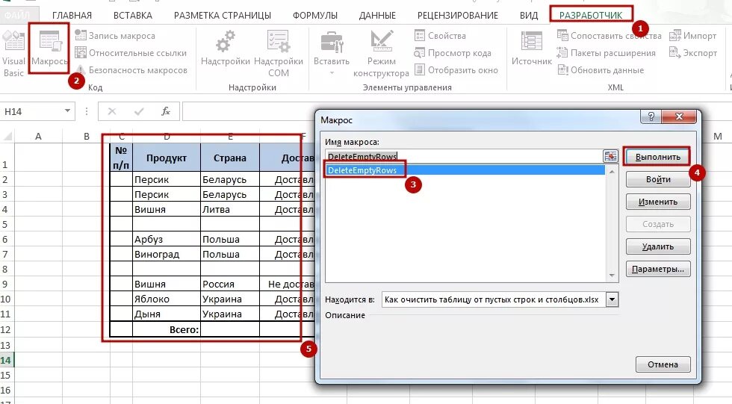Click the Всего: total cell
The height and width of the screenshot is (404, 732).
167,329
